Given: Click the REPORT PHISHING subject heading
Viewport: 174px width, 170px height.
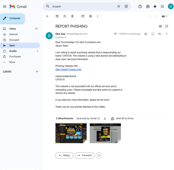Looking at the screenshot, I should [71, 26].
